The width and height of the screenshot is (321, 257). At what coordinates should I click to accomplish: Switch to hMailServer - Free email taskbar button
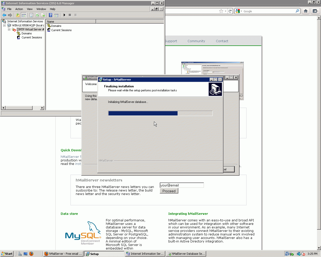click(x=63, y=254)
